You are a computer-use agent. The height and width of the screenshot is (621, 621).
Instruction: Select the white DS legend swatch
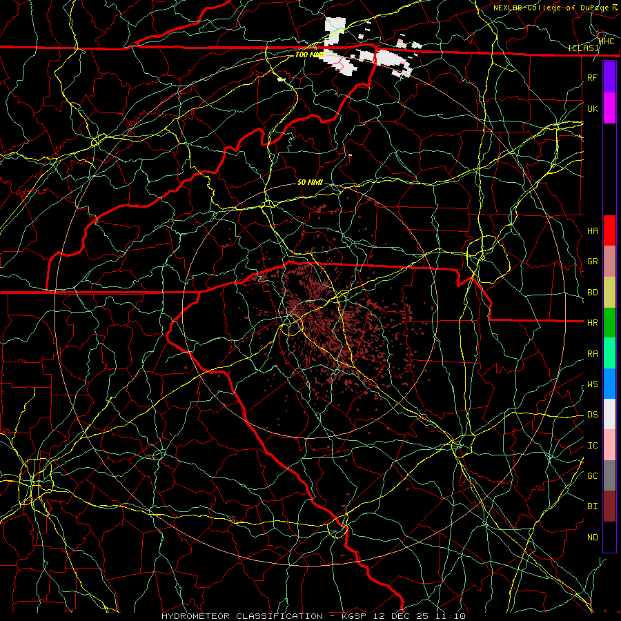tap(609, 414)
